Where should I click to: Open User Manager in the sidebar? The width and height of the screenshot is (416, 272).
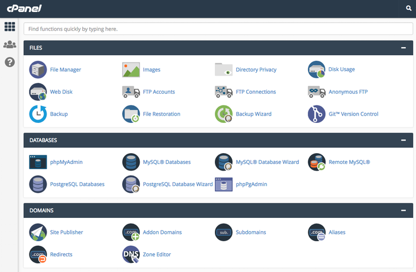coord(9,44)
